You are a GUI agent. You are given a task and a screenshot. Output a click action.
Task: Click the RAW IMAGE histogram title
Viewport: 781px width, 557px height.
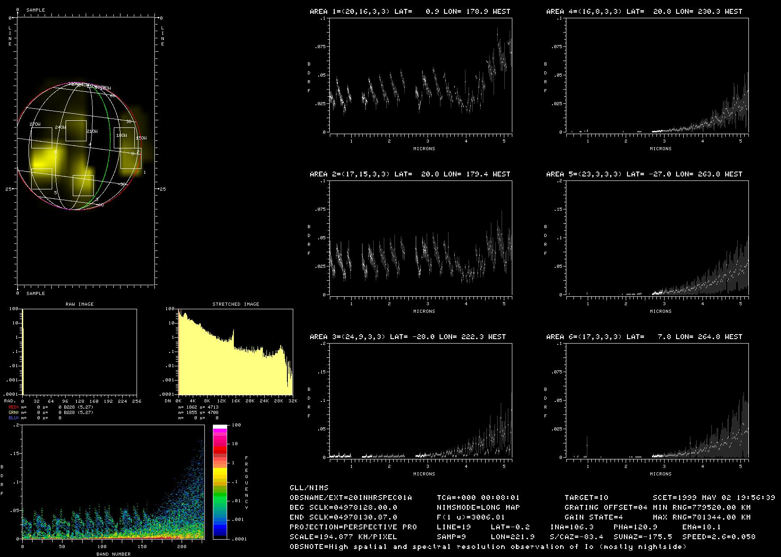click(79, 304)
